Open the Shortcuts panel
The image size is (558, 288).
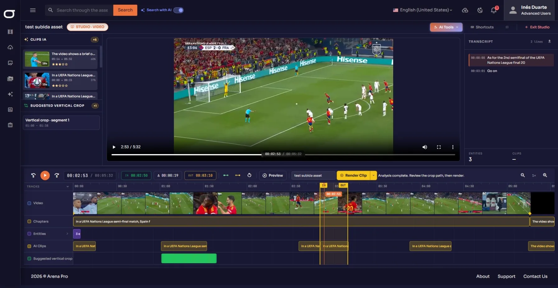coord(482,27)
